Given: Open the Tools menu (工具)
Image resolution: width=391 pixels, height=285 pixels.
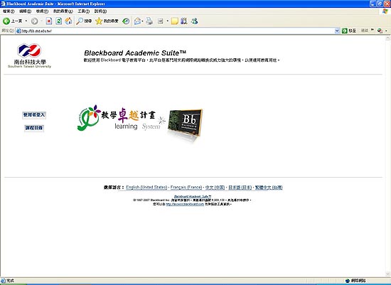Looking at the screenshot, I should (84, 11).
